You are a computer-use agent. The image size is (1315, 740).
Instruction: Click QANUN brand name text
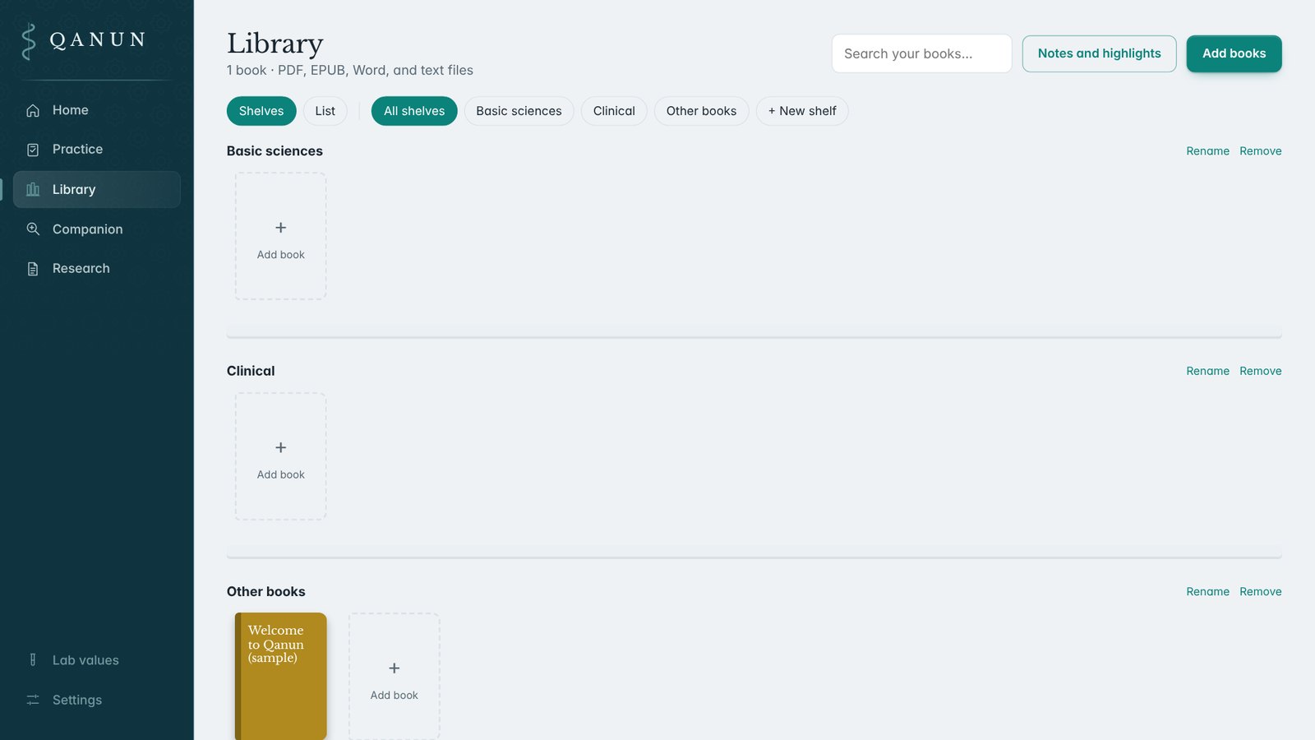98,40
